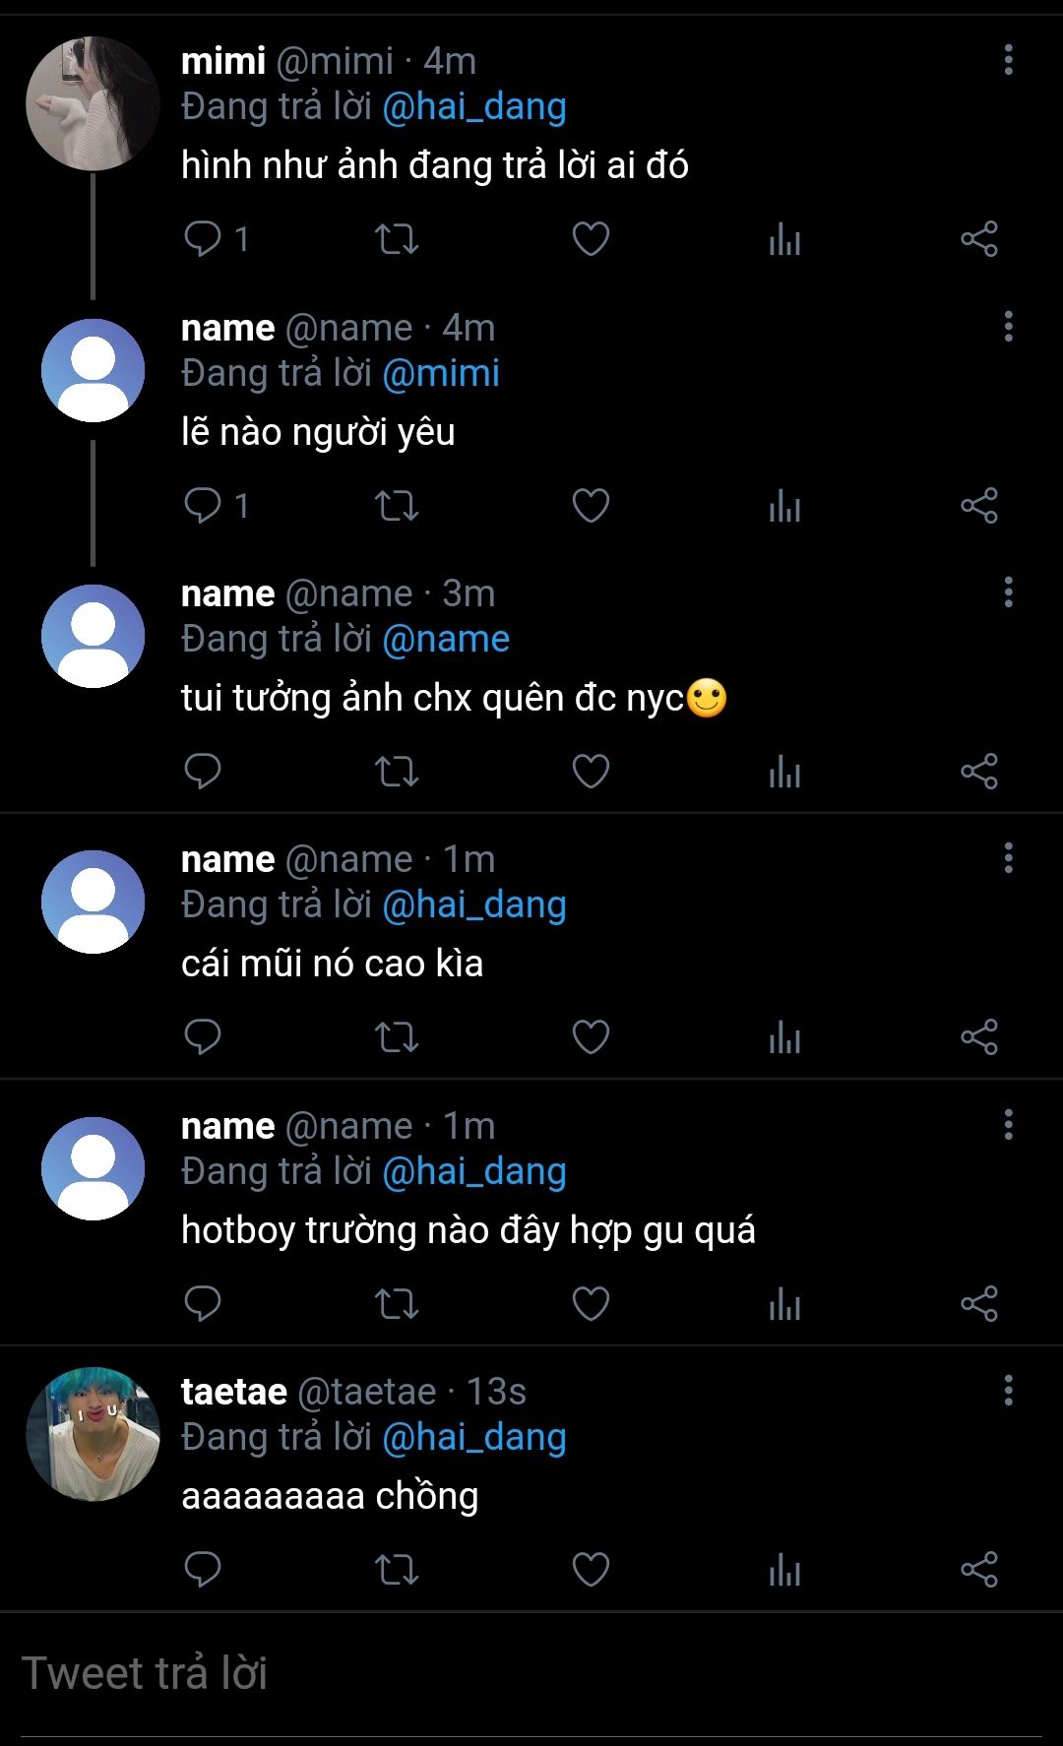1063x1746 pixels.
Task: Like the "tui tưởng ảnh chx quên" tweet
Action: (x=591, y=772)
